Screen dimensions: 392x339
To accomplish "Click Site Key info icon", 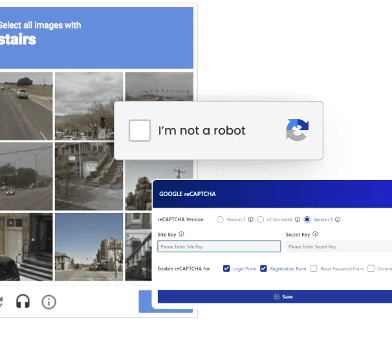I will tap(182, 234).
